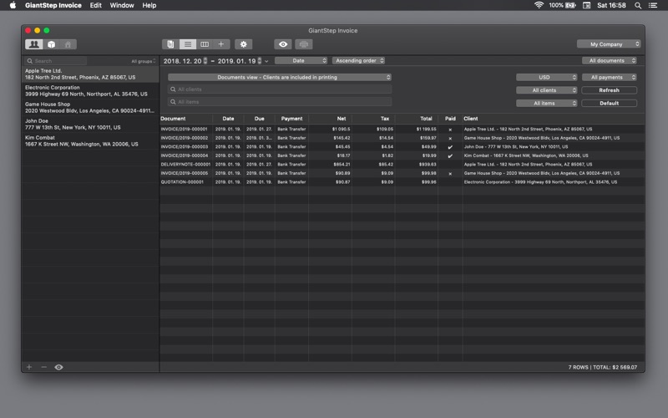
Task: Open the Edit menu
Action: pos(95,5)
